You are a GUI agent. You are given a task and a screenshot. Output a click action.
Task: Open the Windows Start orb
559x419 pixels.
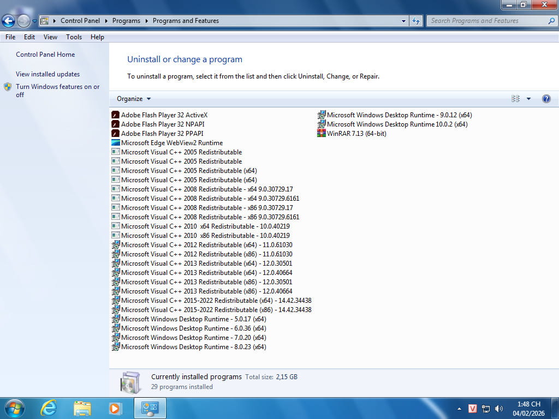click(15, 408)
